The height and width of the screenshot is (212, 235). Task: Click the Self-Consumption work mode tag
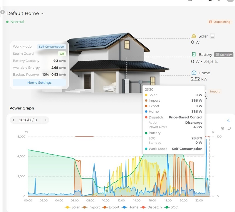pyautogui.click(x=51, y=47)
